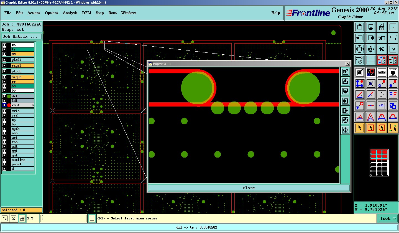Click the snap crosshair icon at bottom-left
This screenshot has height=233, width=399.
coord(22,218)
